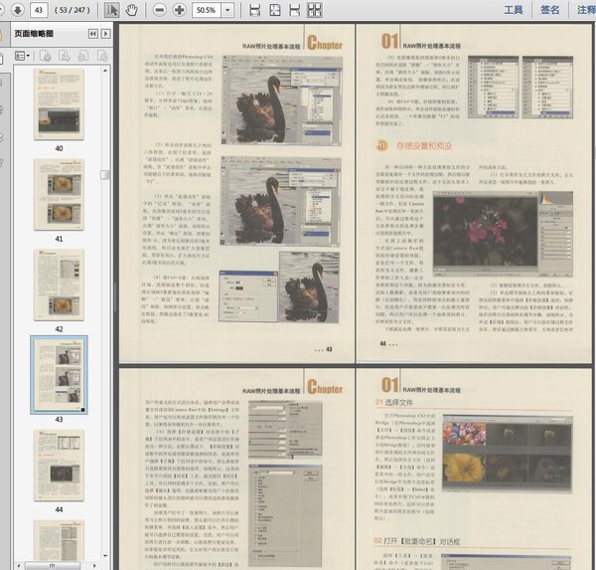Select page 42 thumbnail
The height and width of the screenshot is (570, 596).
59,286
